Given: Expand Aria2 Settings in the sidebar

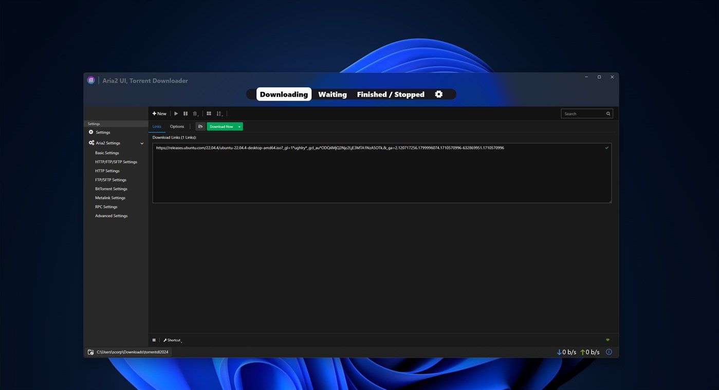Looking at the screenshot, I should click(142, 143).
